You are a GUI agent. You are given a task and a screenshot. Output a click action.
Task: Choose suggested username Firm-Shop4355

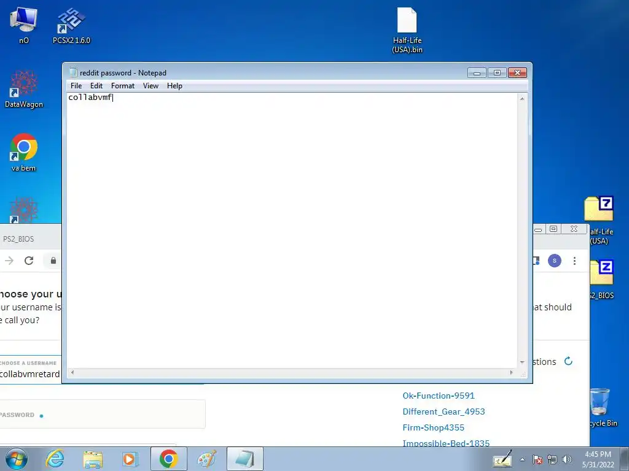[433, 427]
